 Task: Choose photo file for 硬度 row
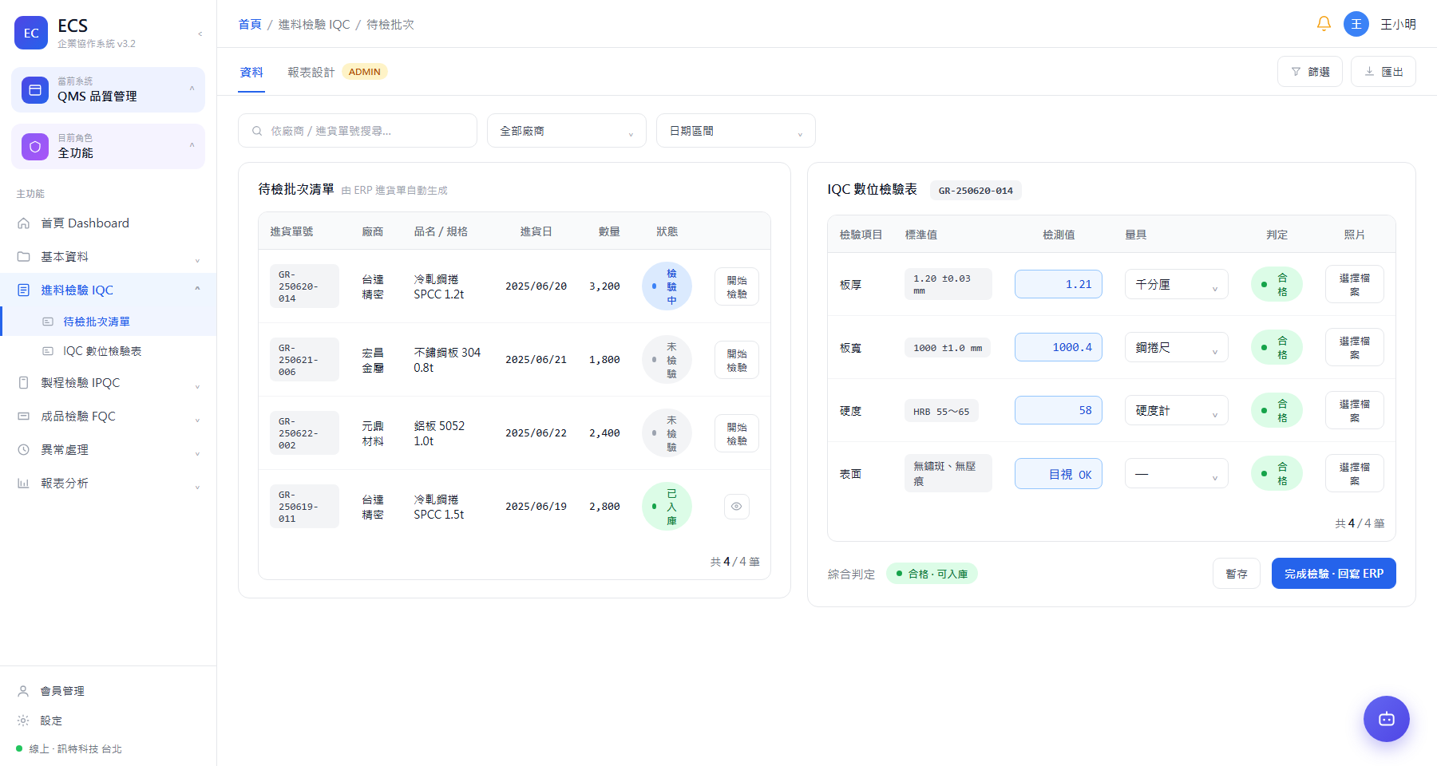click(1355, 410)
